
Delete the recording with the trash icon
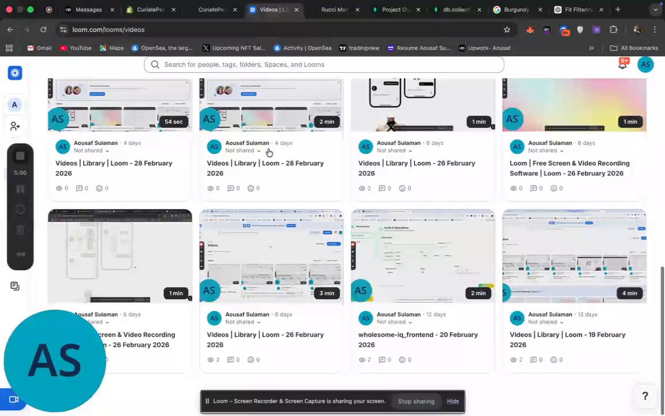pyautogui.click(x=20, y=230)
